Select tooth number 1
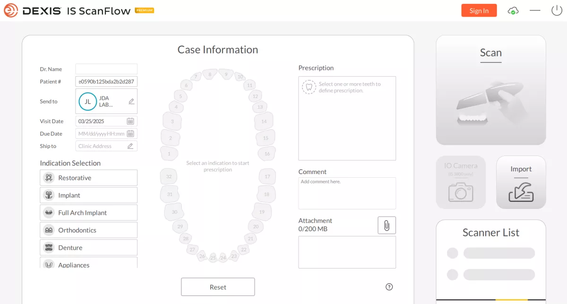The height and width of the screenshot is (304, 567). pyautogui.click(x=169, y=154)
